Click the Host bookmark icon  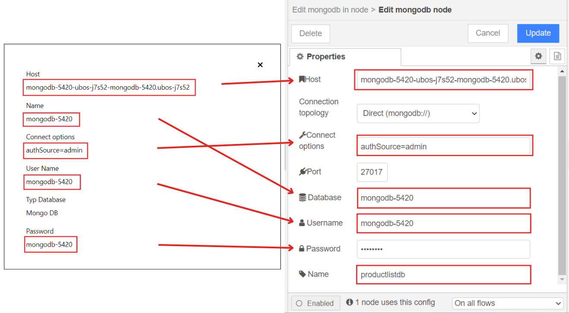(x=302, y=79)
